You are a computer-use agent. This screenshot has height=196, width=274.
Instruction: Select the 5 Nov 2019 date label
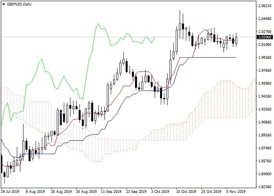[x=236, y=192]
